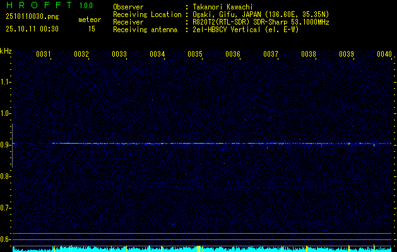Click the R820T2(RTL-SDR) receiver details

[261, 22]
